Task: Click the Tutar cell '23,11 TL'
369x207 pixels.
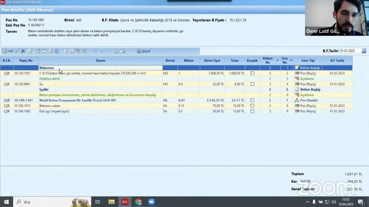Action: click(x=235, y=100)
